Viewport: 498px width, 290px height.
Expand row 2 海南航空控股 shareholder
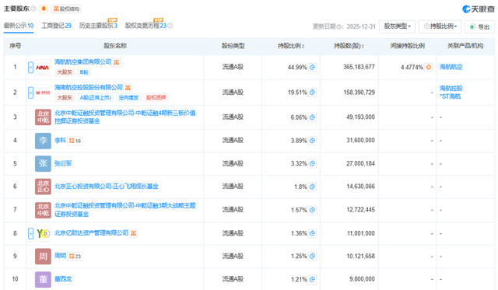(x=30, y=93)
